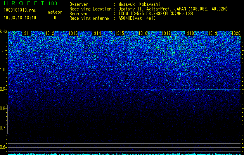
Task: Click the 1316 time marker
Action: [143, 33]
